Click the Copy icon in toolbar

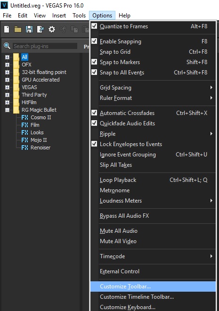click(74, 29)
